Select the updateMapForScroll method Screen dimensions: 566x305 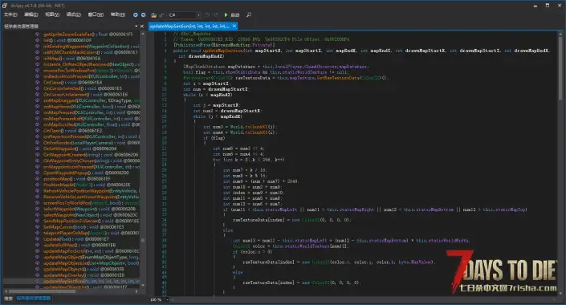pyautogui.click(x=91, y=251)
